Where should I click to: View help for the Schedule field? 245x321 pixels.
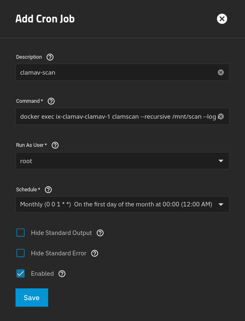point(48,190)
